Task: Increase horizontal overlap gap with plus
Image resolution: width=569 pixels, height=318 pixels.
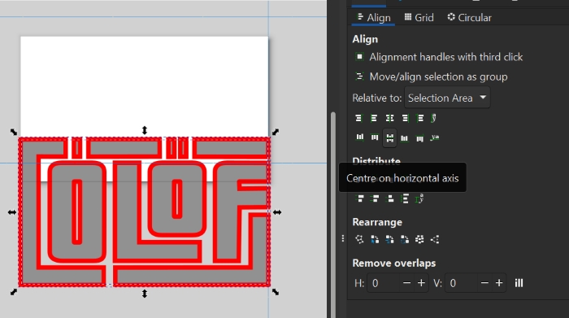Action: coord(421,283)
